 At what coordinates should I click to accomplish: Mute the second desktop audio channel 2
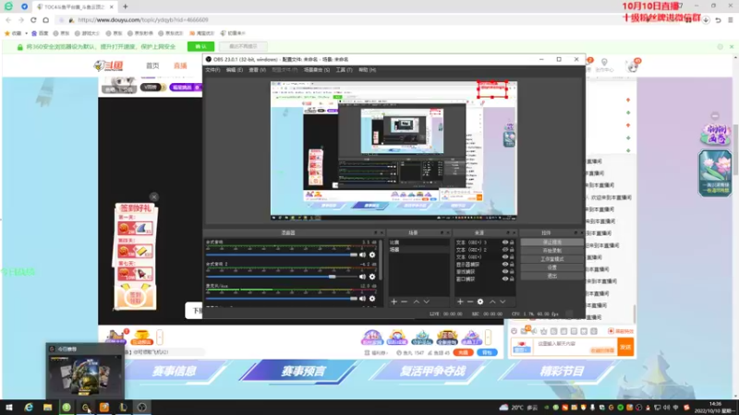tap(362, 277)
